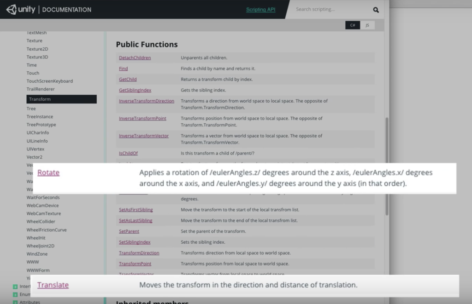Viewport: 472px width, 304px height.
Task: Select Touch in the sidebar
Action: [33, 73]
